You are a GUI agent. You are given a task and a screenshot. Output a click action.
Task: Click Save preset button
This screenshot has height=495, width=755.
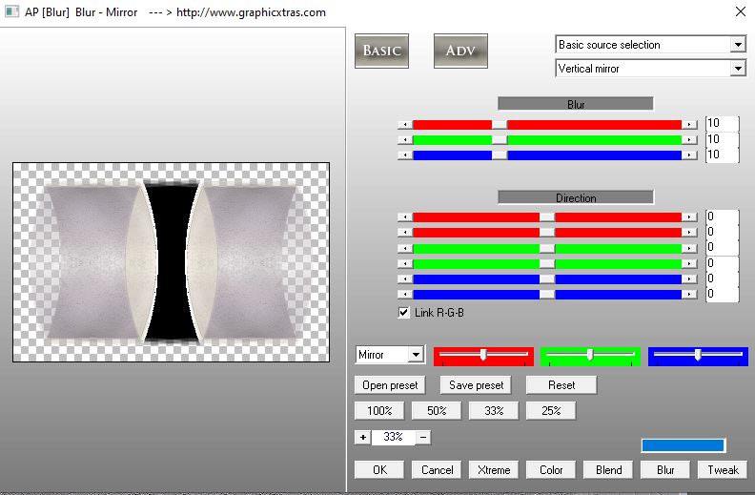(x=476, y=385)
